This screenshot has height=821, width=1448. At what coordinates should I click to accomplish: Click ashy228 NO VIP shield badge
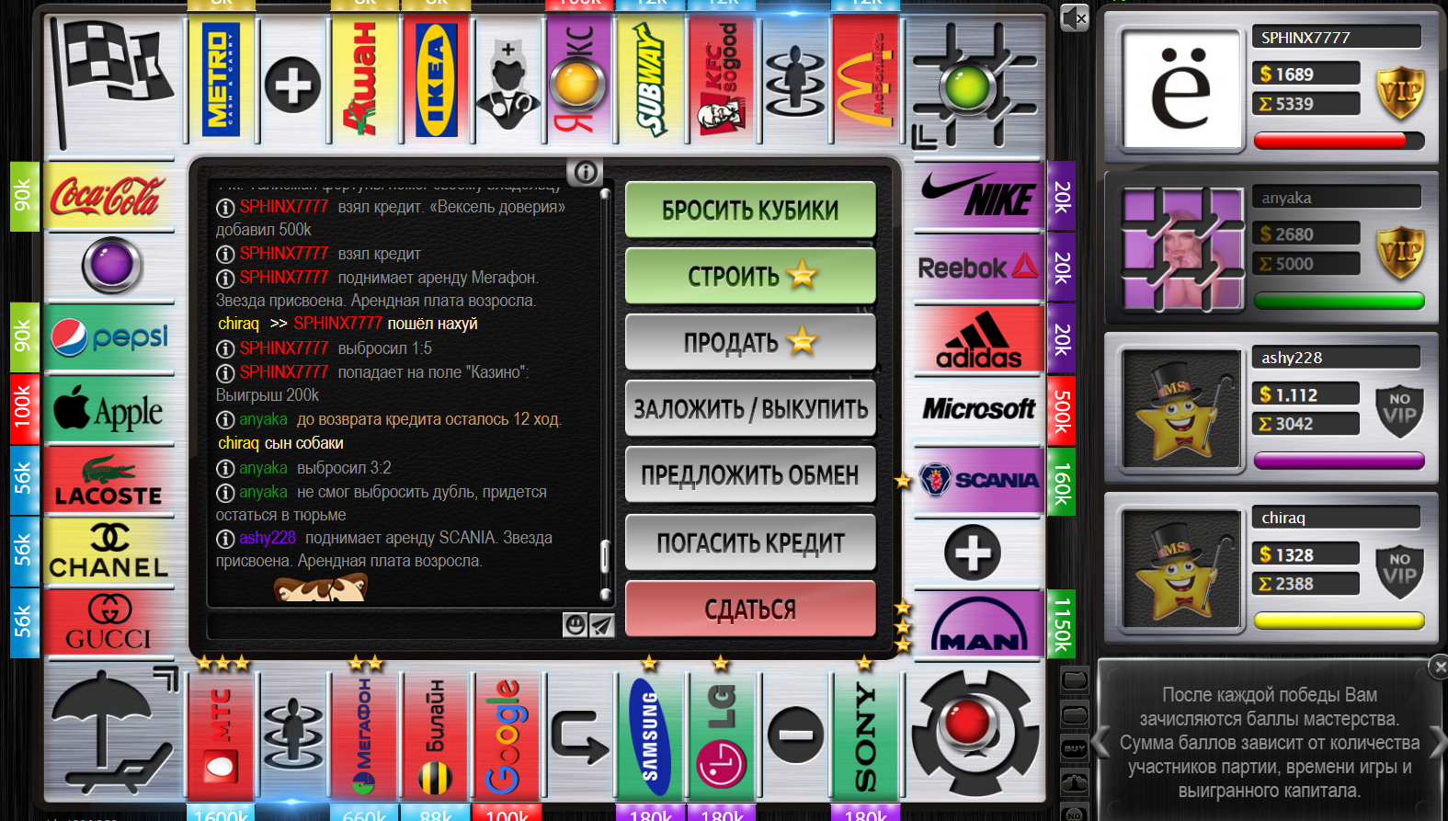(x=1399, y=410)
